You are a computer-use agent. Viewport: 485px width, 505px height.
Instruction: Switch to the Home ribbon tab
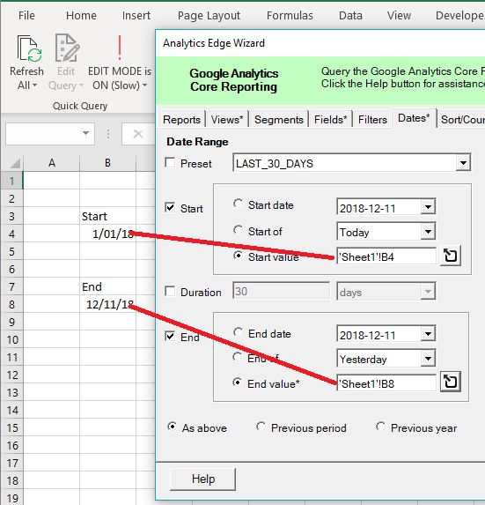[81, 16]
